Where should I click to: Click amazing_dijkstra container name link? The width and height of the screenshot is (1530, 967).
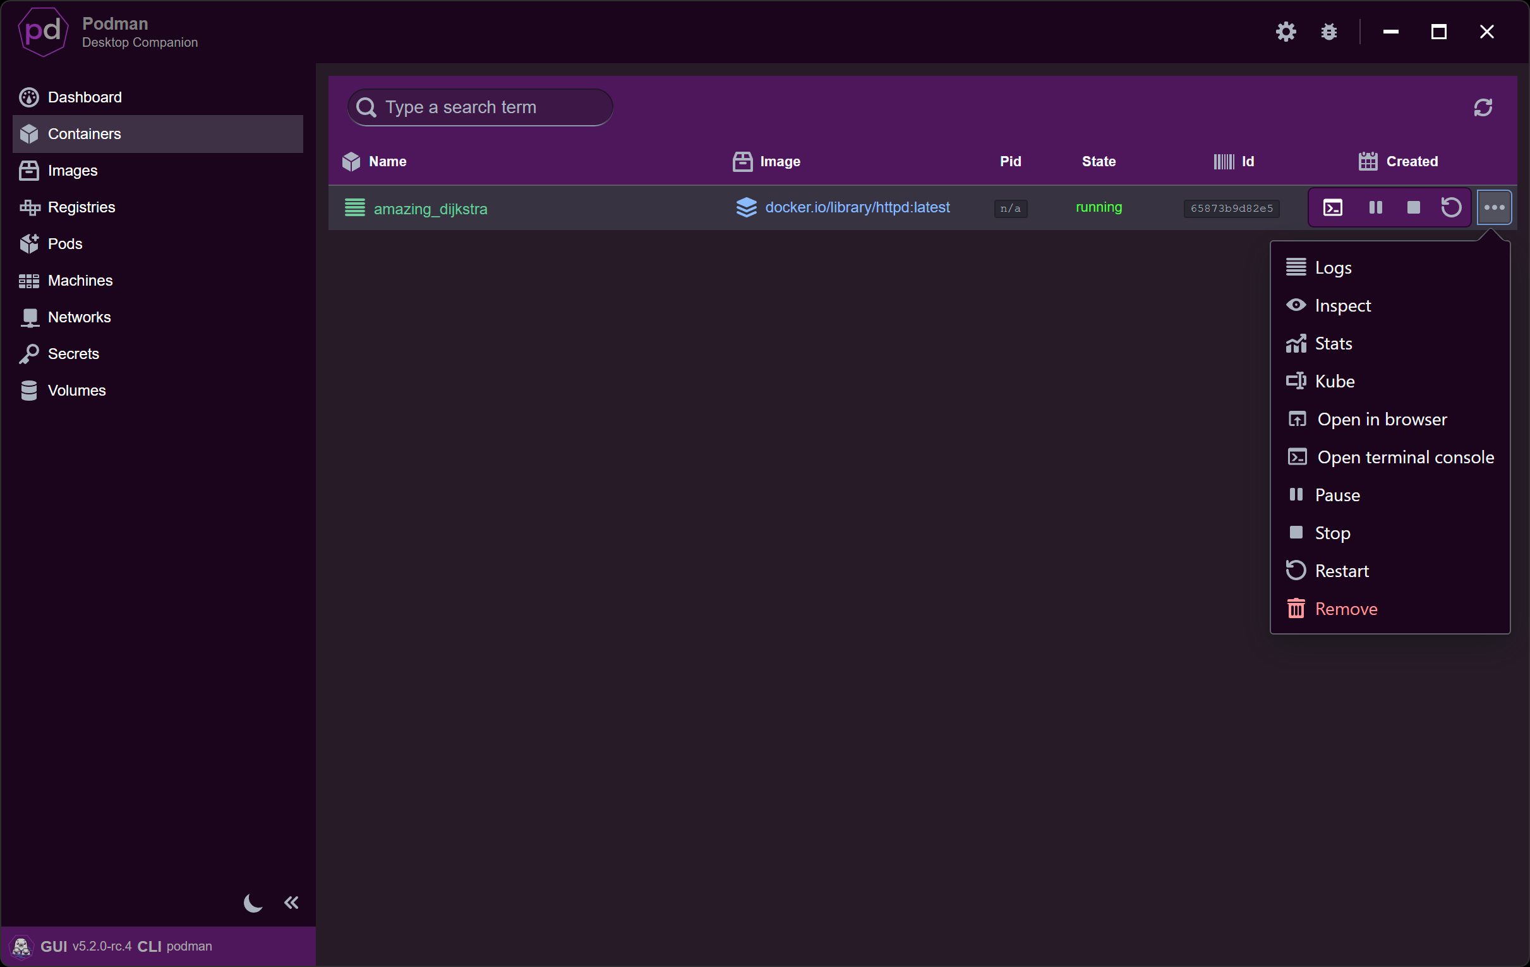[430, 209]
